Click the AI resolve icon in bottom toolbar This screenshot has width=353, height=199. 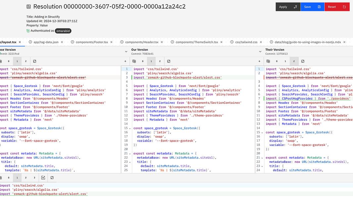click(43, 178)
